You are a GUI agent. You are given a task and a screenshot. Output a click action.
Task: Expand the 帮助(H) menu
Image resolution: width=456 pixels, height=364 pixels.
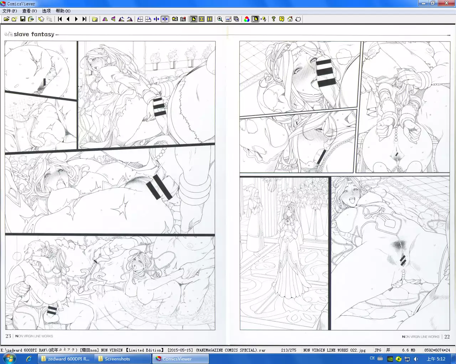point(63,11)
